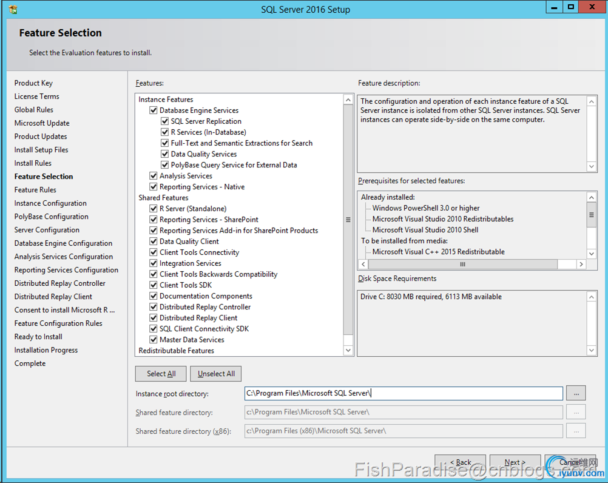Screen dimensions: 608x483
Task: Cancel the SQL Server setup
Action: click(570, 462)
